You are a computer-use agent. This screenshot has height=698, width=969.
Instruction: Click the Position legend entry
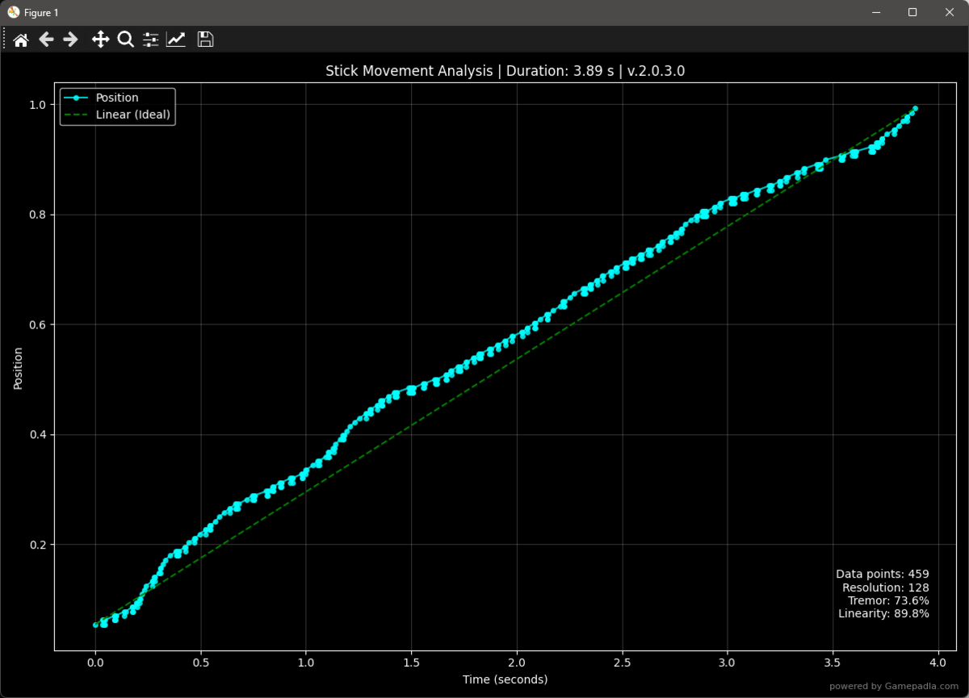pos(117,98)
